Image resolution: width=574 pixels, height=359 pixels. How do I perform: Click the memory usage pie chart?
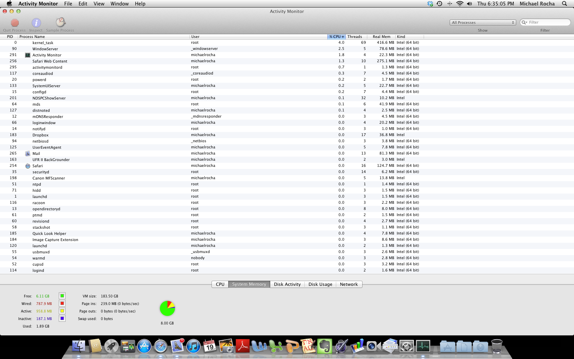167,308
